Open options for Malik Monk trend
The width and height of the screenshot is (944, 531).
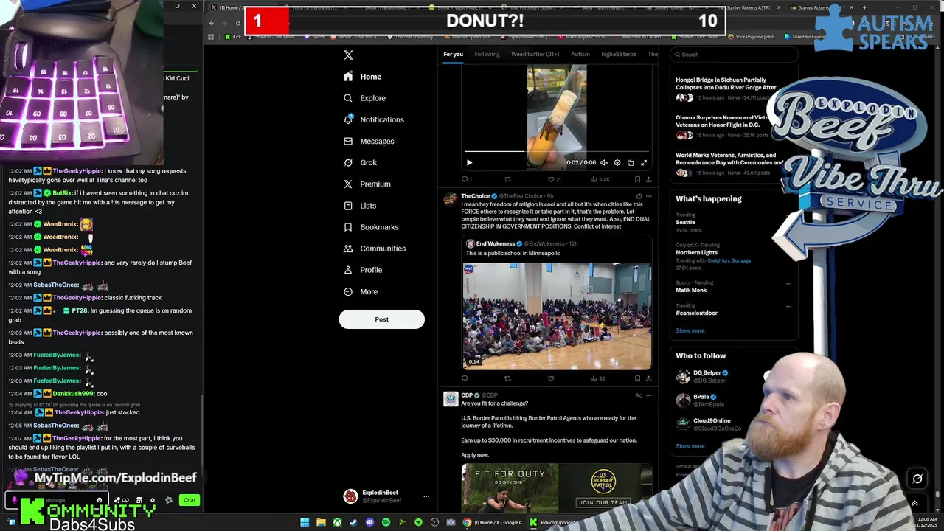(x=788, y=283)
